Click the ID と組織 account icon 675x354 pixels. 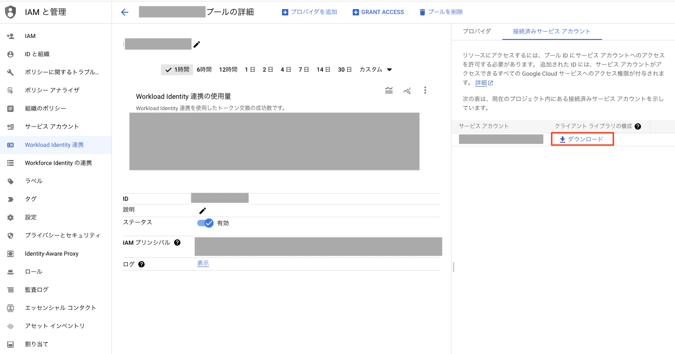coord(10,54)
